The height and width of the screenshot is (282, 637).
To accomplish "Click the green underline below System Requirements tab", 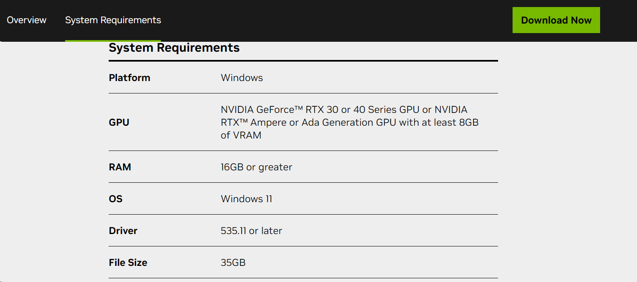I will pyautogui.click(x=113, y=41).
